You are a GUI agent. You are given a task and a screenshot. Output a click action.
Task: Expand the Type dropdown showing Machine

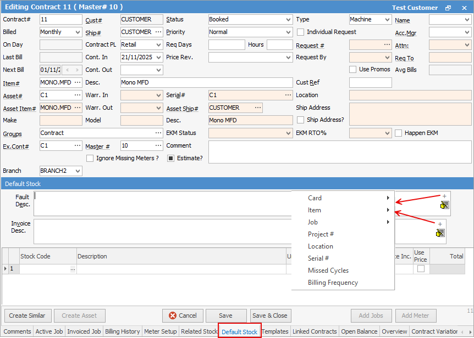coord(387,20)
